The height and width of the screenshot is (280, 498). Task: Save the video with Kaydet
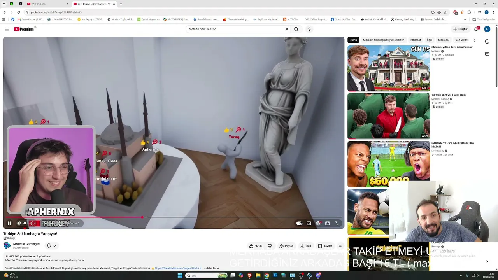tap(325, 246)
